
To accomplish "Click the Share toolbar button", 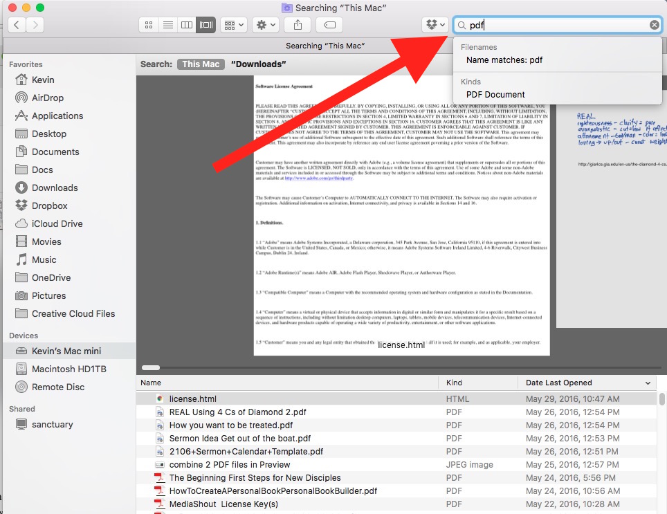I will tap(298, 25).
